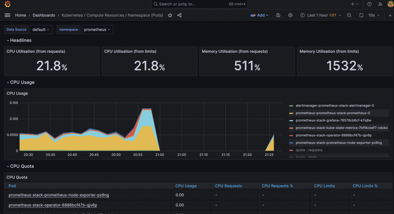Click yellow swatch of prometheus-0 series
The height and width of the screenshot is (214, 394).
[x=291, y=113]
